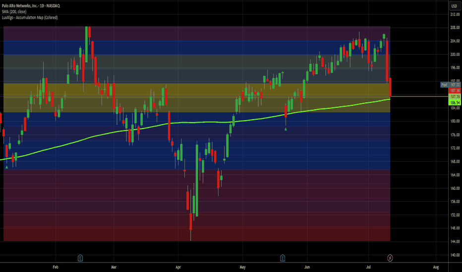Click the 212.00 price axis label
Image resolution: width=462 pixels, height=272 pixels.
[455, 14]
